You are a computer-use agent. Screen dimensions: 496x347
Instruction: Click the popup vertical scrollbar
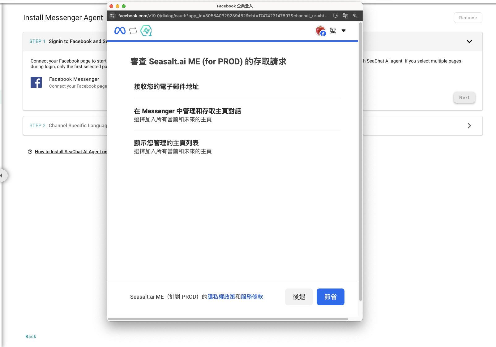click(361, 161)
